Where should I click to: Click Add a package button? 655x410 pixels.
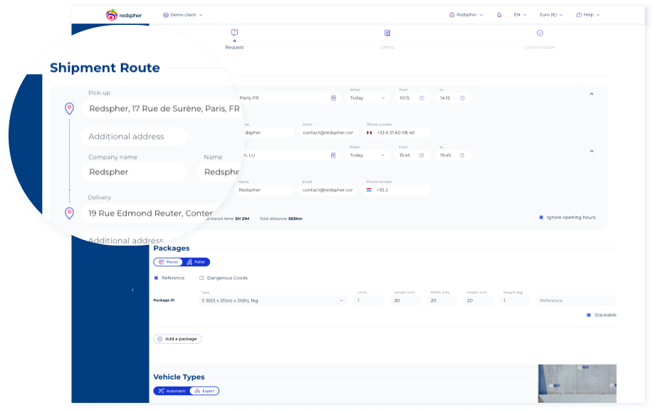coord(177,339)
